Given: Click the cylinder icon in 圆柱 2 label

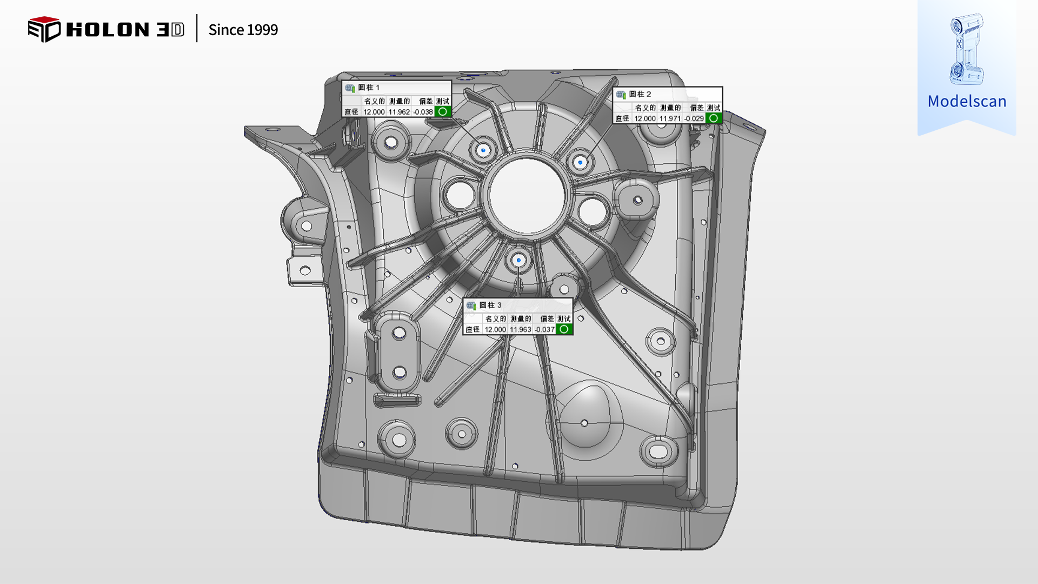Looking at the screenshot, I should (621, 94).
